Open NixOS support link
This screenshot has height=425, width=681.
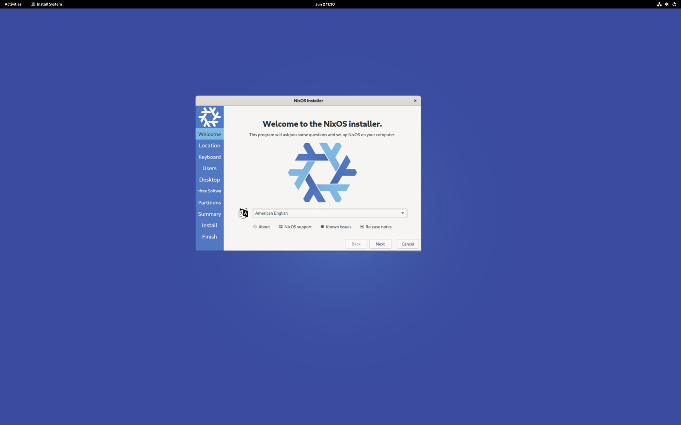tap(295, 227)
